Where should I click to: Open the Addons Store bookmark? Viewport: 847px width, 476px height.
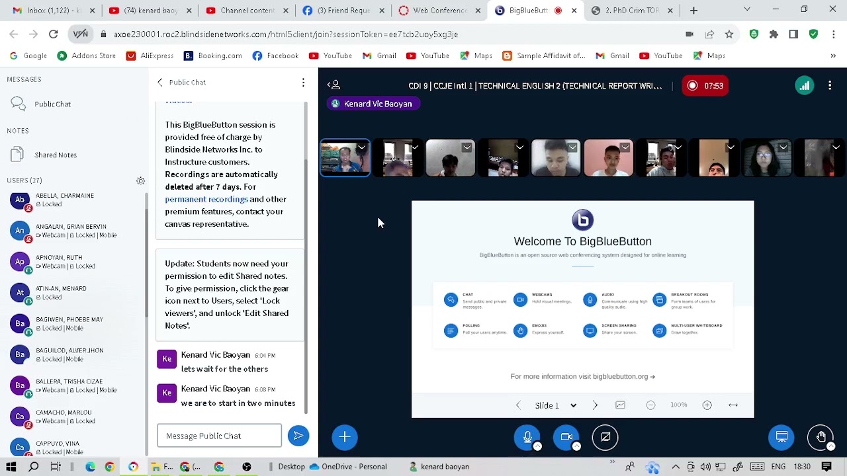(x=86, y=56)
